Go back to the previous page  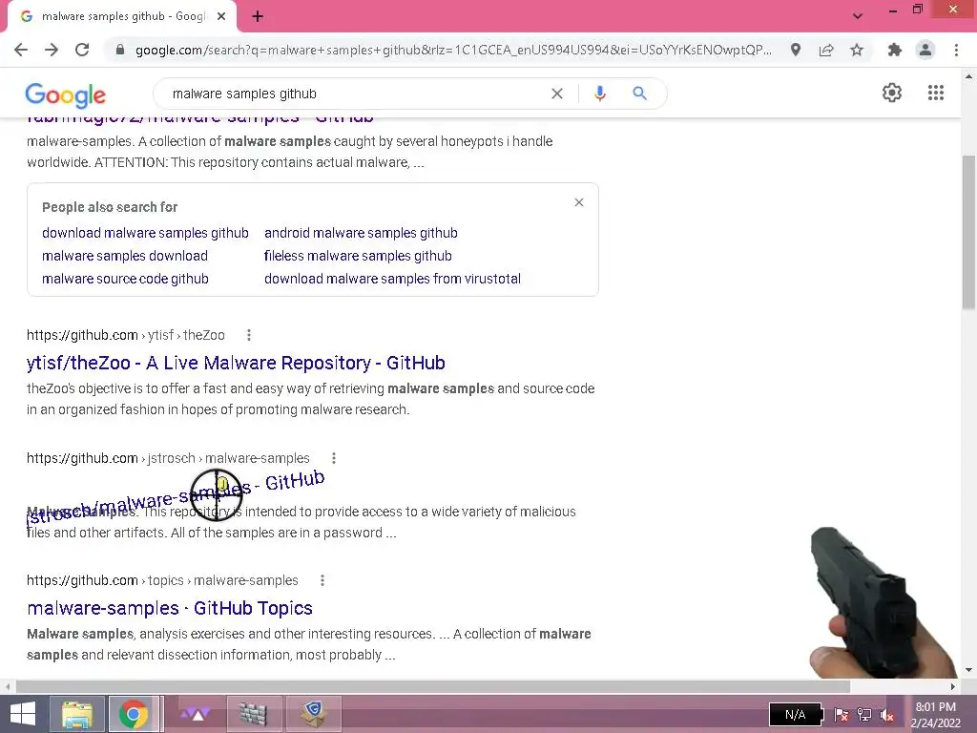21,50
